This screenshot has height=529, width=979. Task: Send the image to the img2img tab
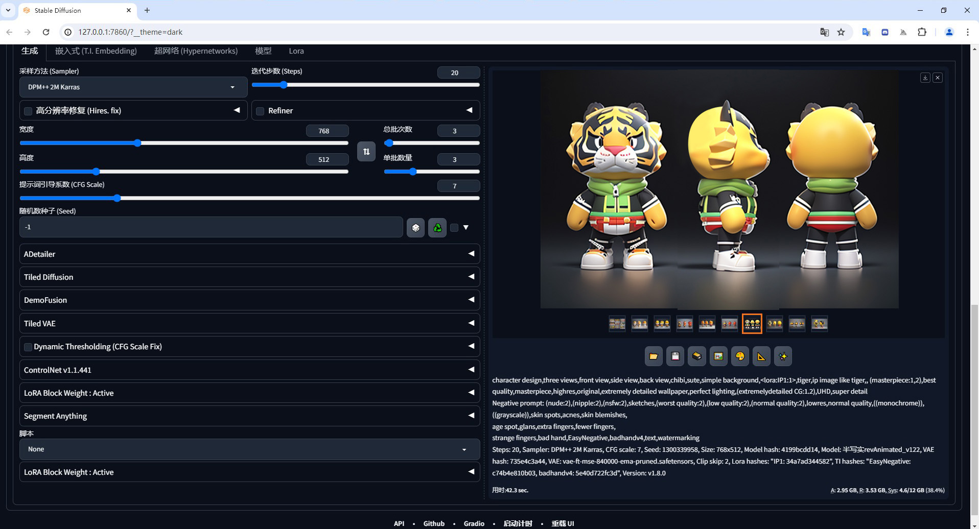pos(718,356)
